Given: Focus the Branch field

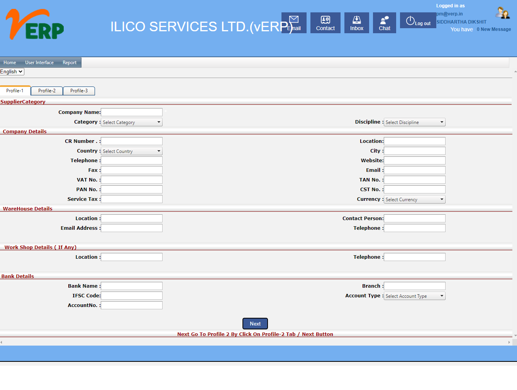Looking at the screenshot, I should click(415, 286).
